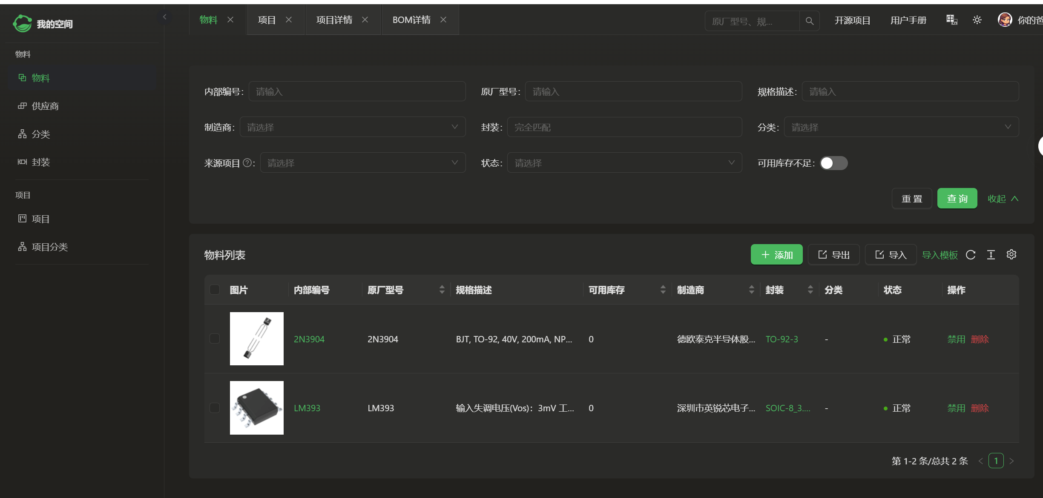This screenshot has width=1043, height=498.
Task: Toggle the light/dark theme sun icon
Action: [977, 20]
